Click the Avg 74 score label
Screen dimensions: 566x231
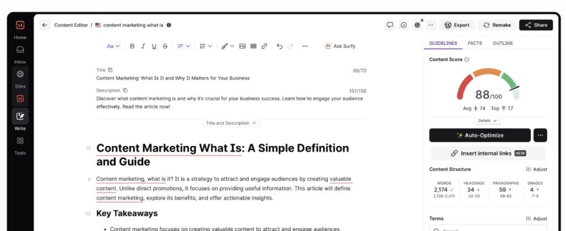474,108
